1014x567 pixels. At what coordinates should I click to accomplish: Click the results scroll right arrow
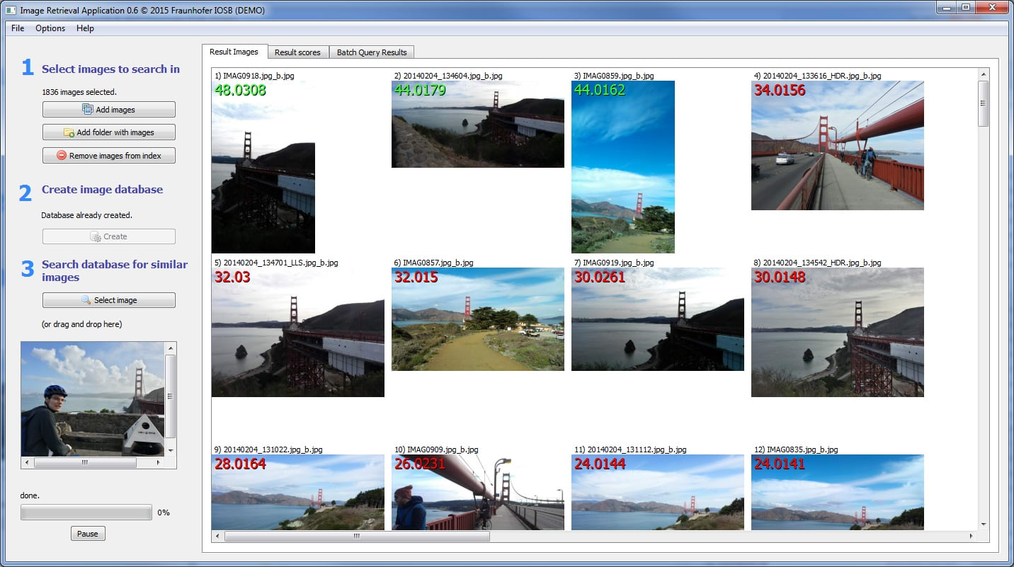tap(971, 537)
